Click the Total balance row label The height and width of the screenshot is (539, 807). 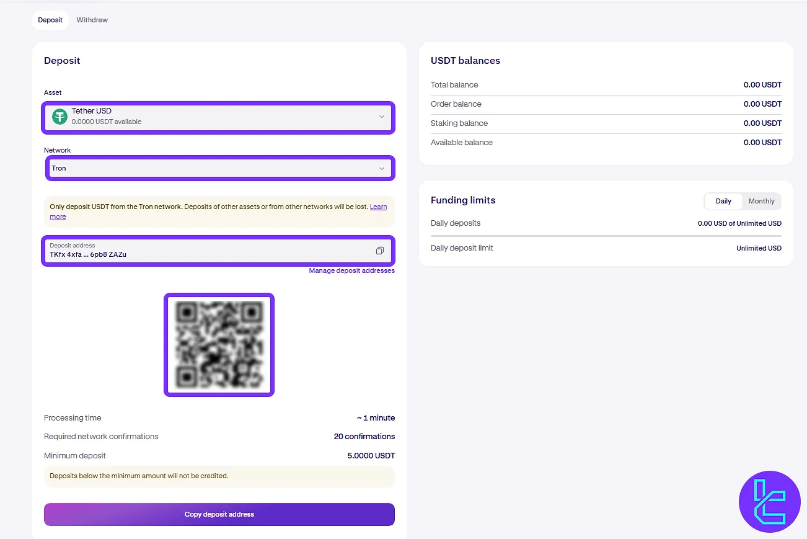(x=454, y=85)
